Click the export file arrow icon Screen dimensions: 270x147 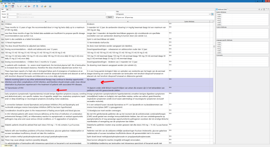point(37,6)
